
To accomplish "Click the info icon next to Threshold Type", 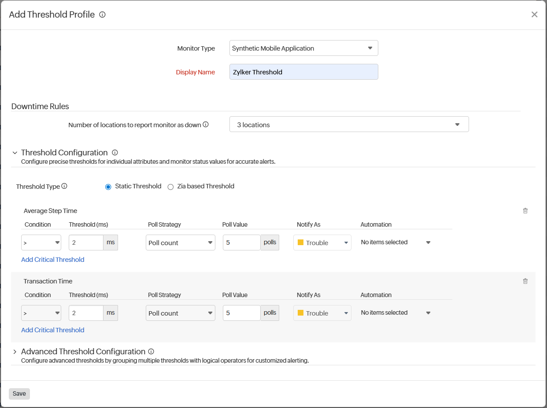I will (x=64, y=186).
